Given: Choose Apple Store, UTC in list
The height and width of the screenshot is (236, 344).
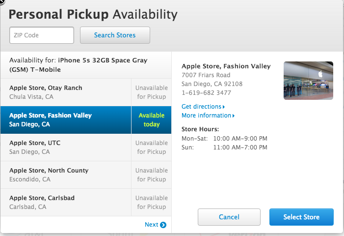Looking at the screenshot, I should [66, 147].
